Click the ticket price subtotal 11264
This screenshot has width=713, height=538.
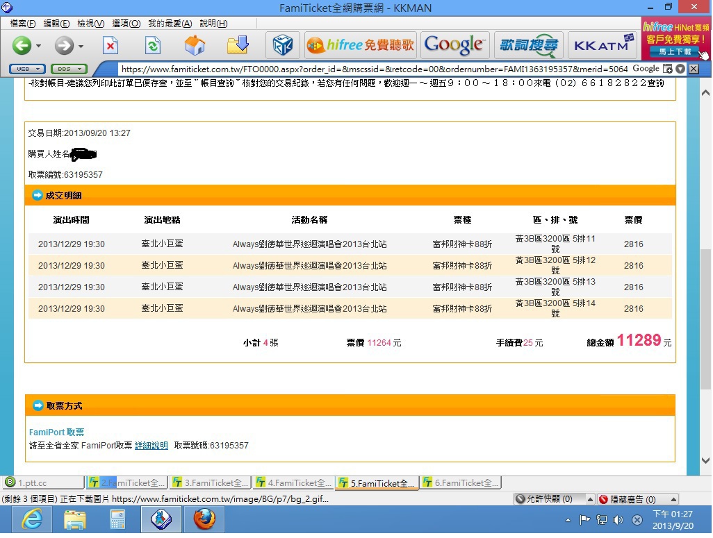tap(379, 343)
